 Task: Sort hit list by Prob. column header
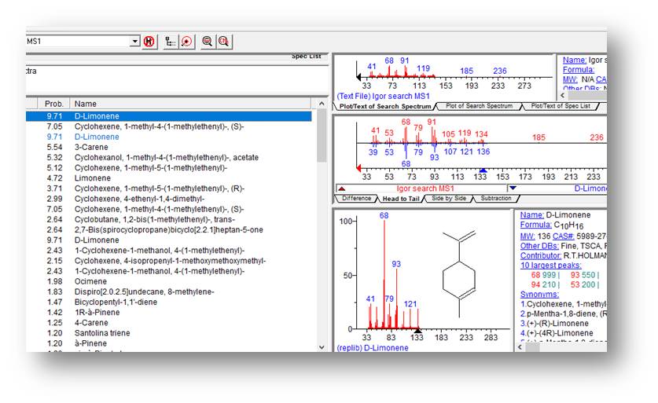pos(53,104)
